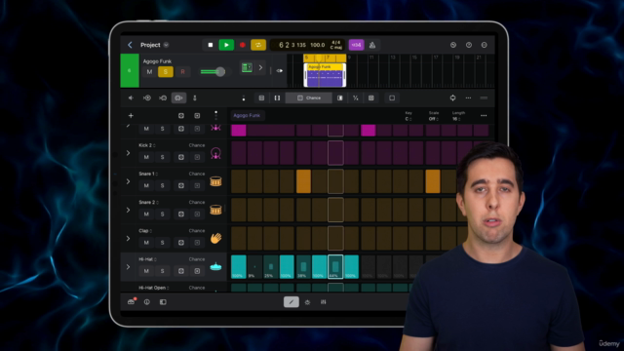Open the Project dropdown menu
The width and height of the screenshot is (624, 351).
click(167, 45)
